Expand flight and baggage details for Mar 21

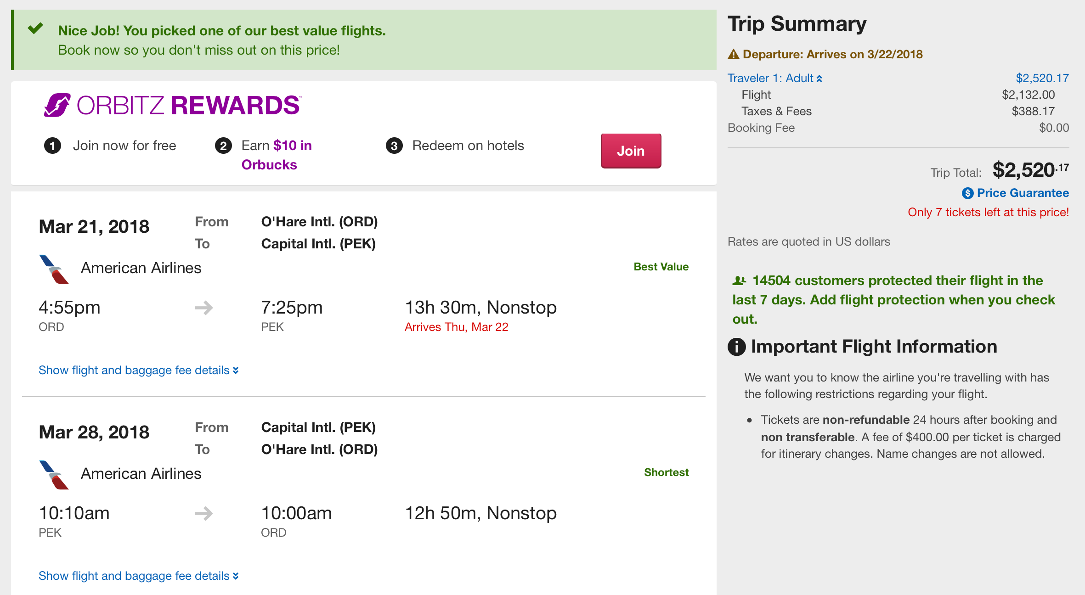[x=138, y=370]
